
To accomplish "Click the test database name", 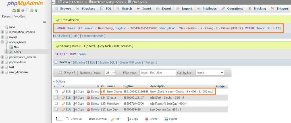I will click(12, 67).
